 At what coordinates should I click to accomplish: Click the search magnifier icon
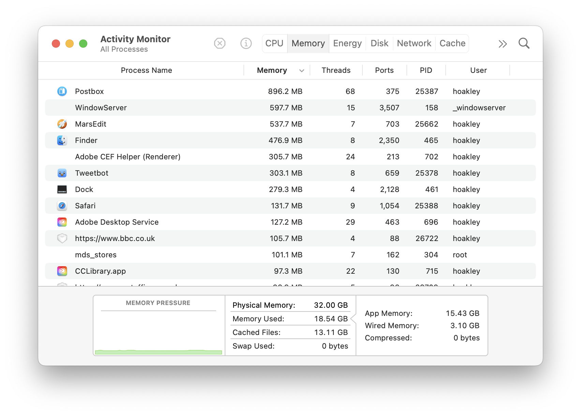click(x=524, y=43)
